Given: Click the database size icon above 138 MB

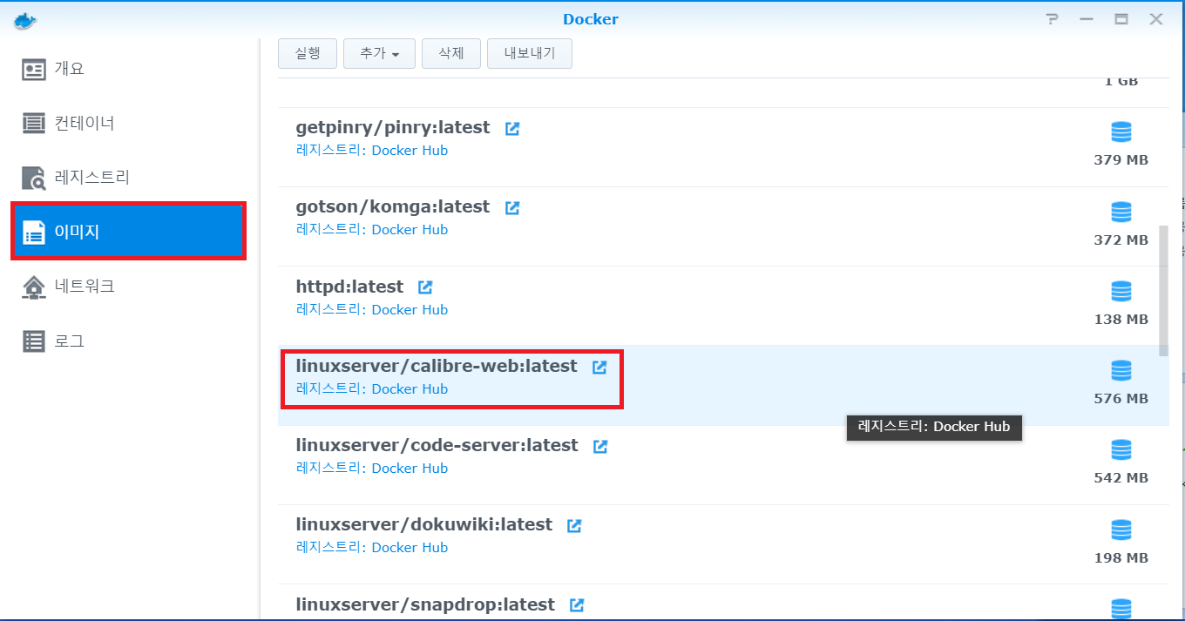Looking at the screenshot, I should (x=1121, y=291).
